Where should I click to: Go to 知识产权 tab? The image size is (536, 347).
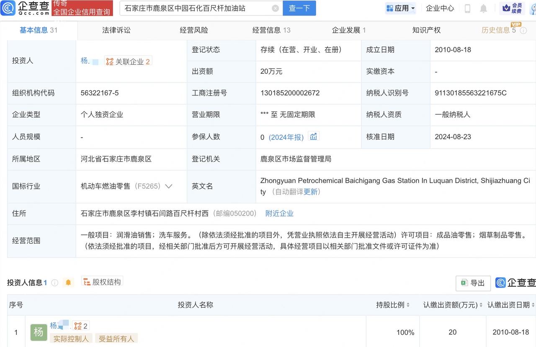tap(426, 30)
